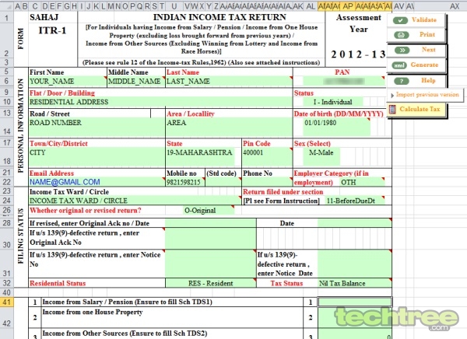
Task: Click the NAME@GMAIL.COM email link
Action: coord(65,182)
